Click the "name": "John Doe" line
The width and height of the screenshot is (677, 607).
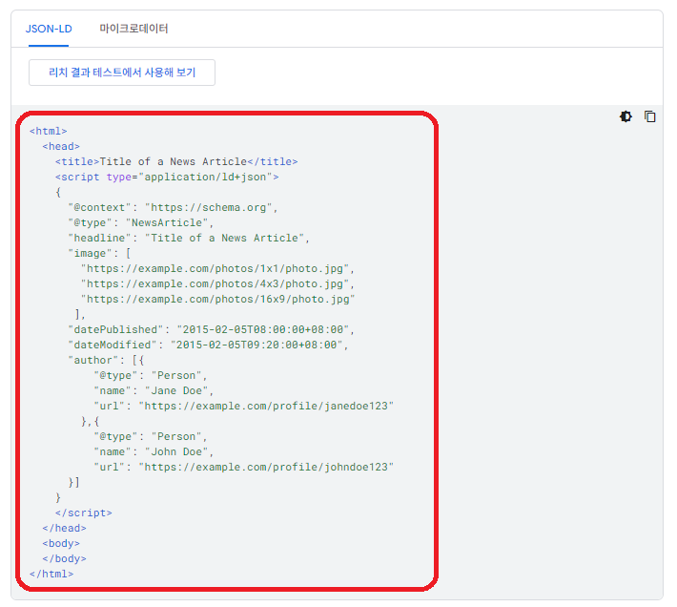(154, 451)
